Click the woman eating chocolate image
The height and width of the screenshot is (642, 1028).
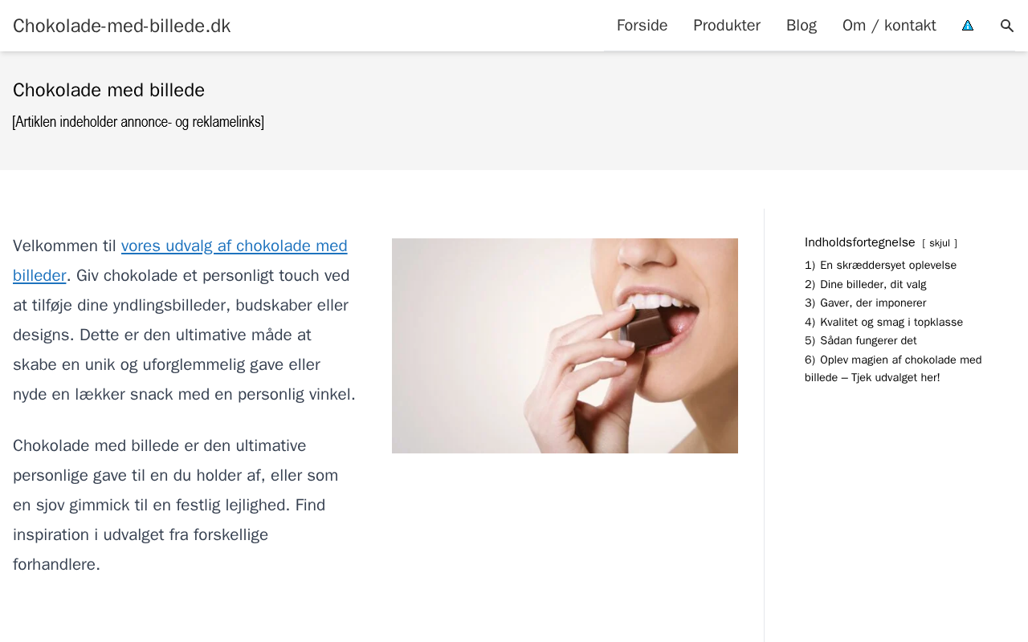[x=565, y=346]
